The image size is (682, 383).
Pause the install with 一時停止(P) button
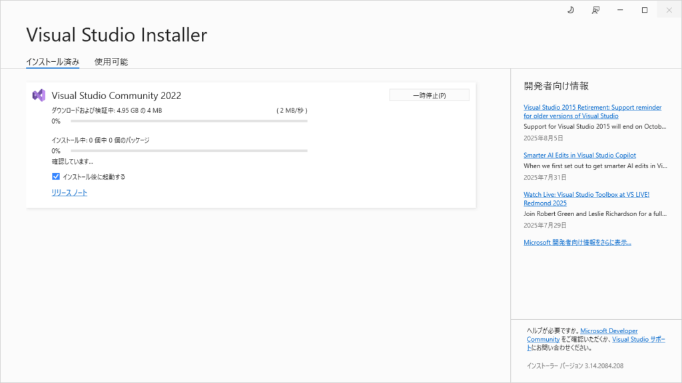pyautogui.click(x=430, y=95)
